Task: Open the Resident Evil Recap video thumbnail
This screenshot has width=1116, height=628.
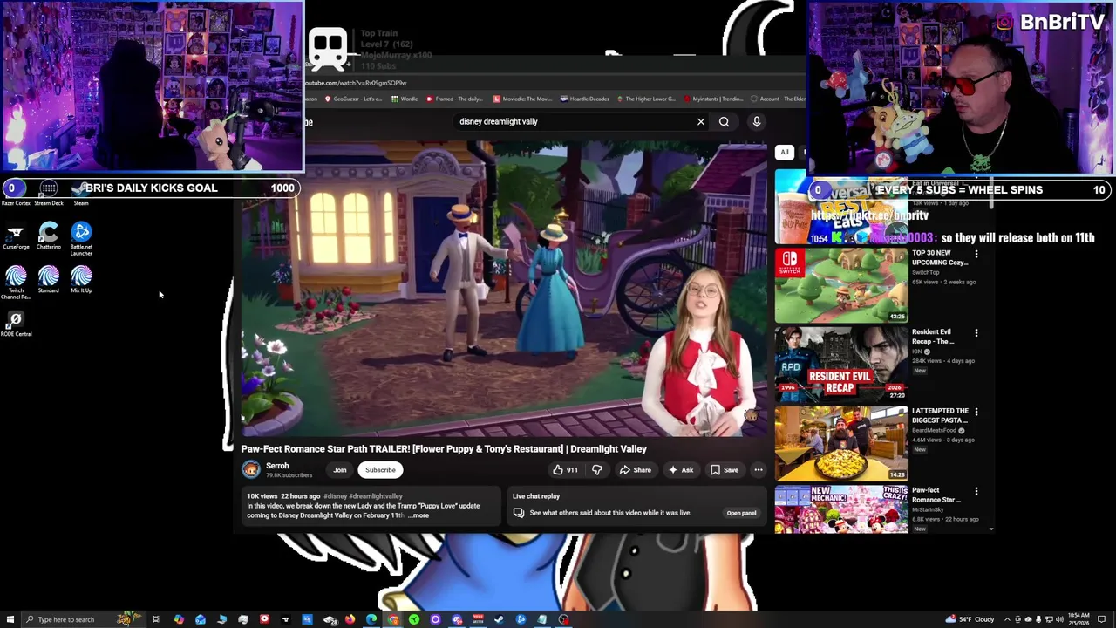Action: [841, 364]
